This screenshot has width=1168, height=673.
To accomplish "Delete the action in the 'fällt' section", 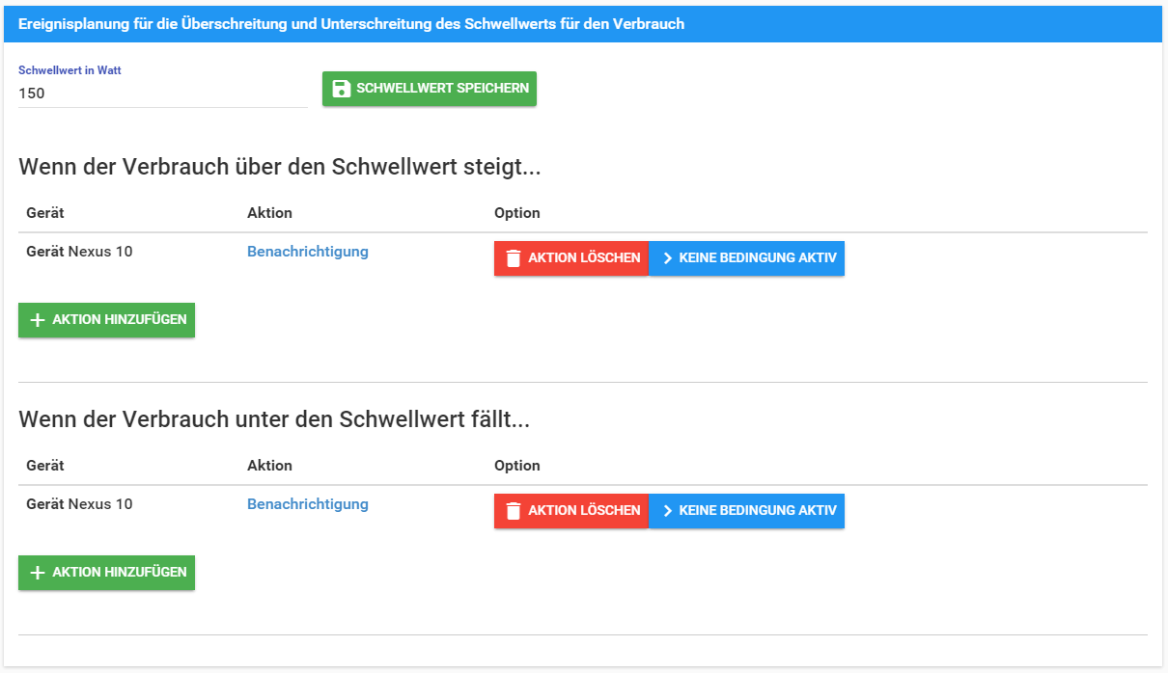I will (x=571, y=511).
